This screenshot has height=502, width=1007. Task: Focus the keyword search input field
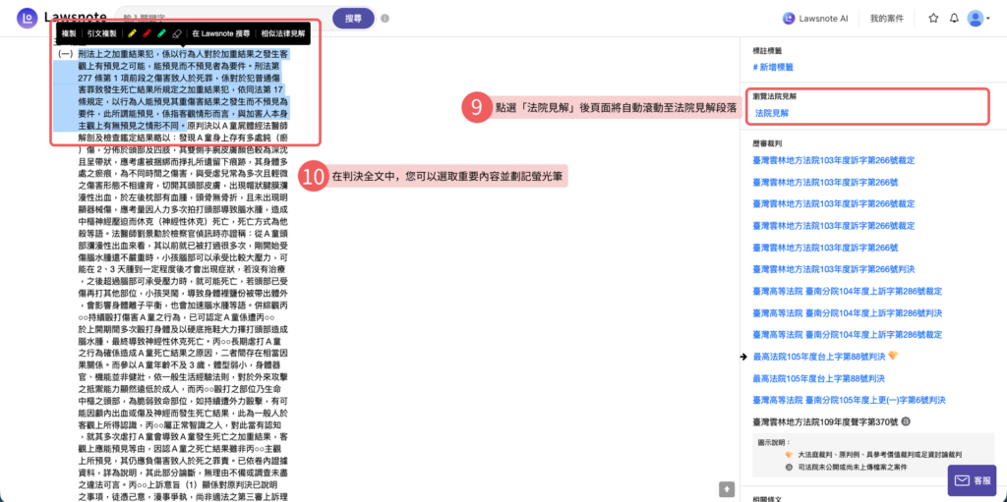[225, 19]
